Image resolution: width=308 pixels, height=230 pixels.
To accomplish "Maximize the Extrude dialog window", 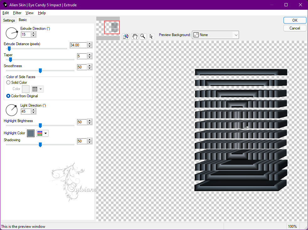I will pos(286,5).
